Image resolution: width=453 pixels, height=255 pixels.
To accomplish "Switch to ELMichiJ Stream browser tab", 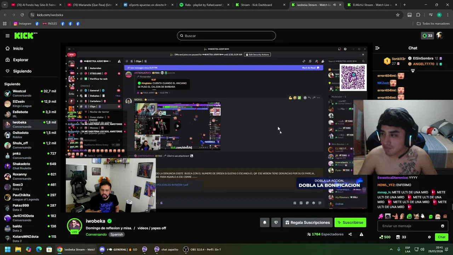I will point(372,5).
